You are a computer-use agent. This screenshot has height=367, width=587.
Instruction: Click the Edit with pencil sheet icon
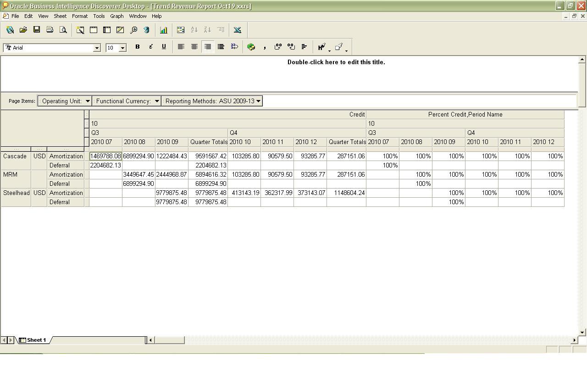pos(120,30)
